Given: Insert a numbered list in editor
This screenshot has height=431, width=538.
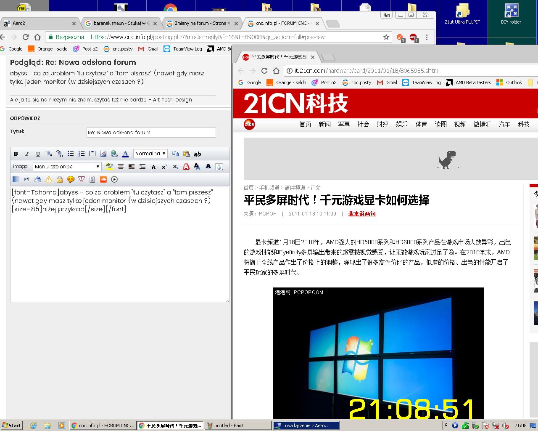Looking at the screenshot, I should (x=82, y=154).
